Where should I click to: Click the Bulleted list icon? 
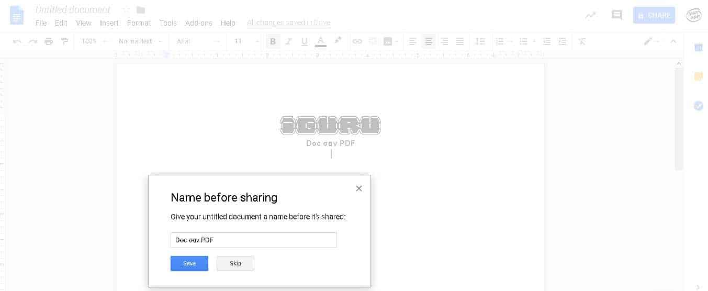coord(523,41)
